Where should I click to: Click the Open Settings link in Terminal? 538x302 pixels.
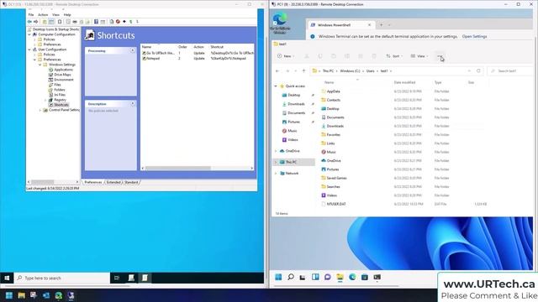click(x=474, y=36)
